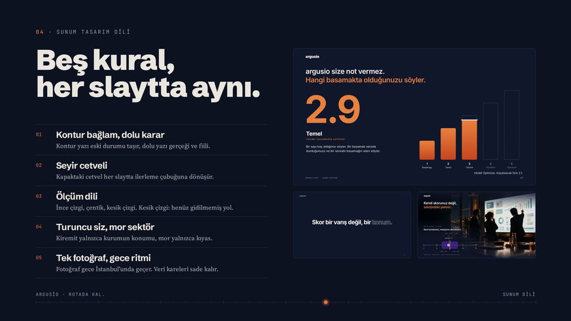Click the tallest outlined bar labeled 5
This screenshot has height=321, width=571.
tap(512, 125)
